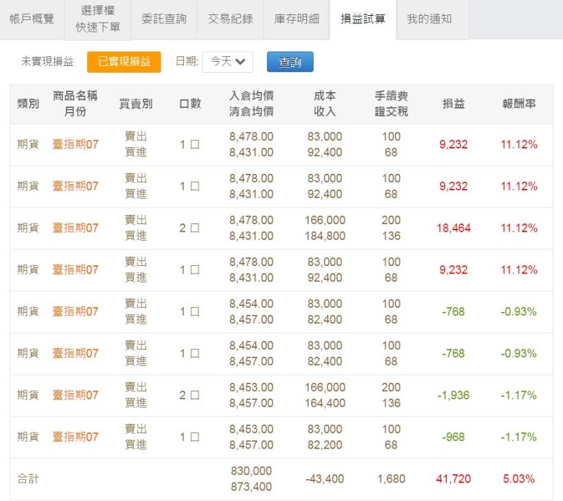Click 臺指期07 link in the topmost row
The height and width of the screenshot is (501, 563).
tap(75, 144)
